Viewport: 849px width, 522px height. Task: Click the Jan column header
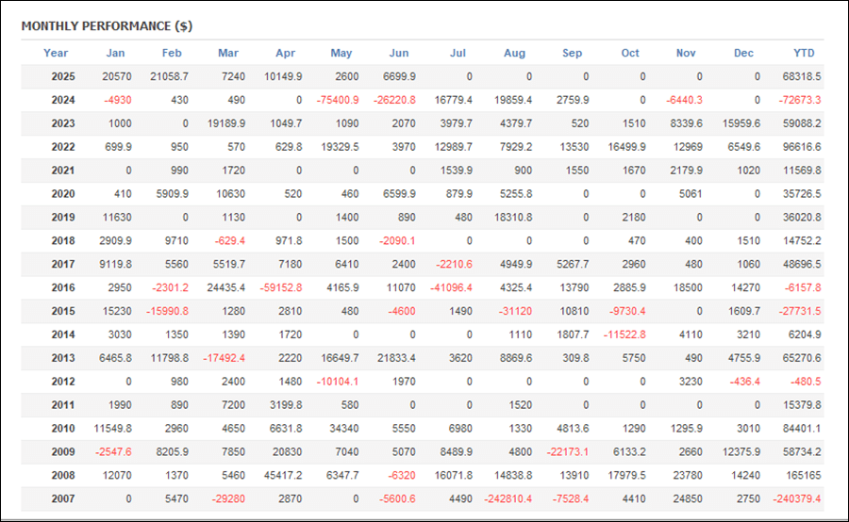(x=115, y=53)
